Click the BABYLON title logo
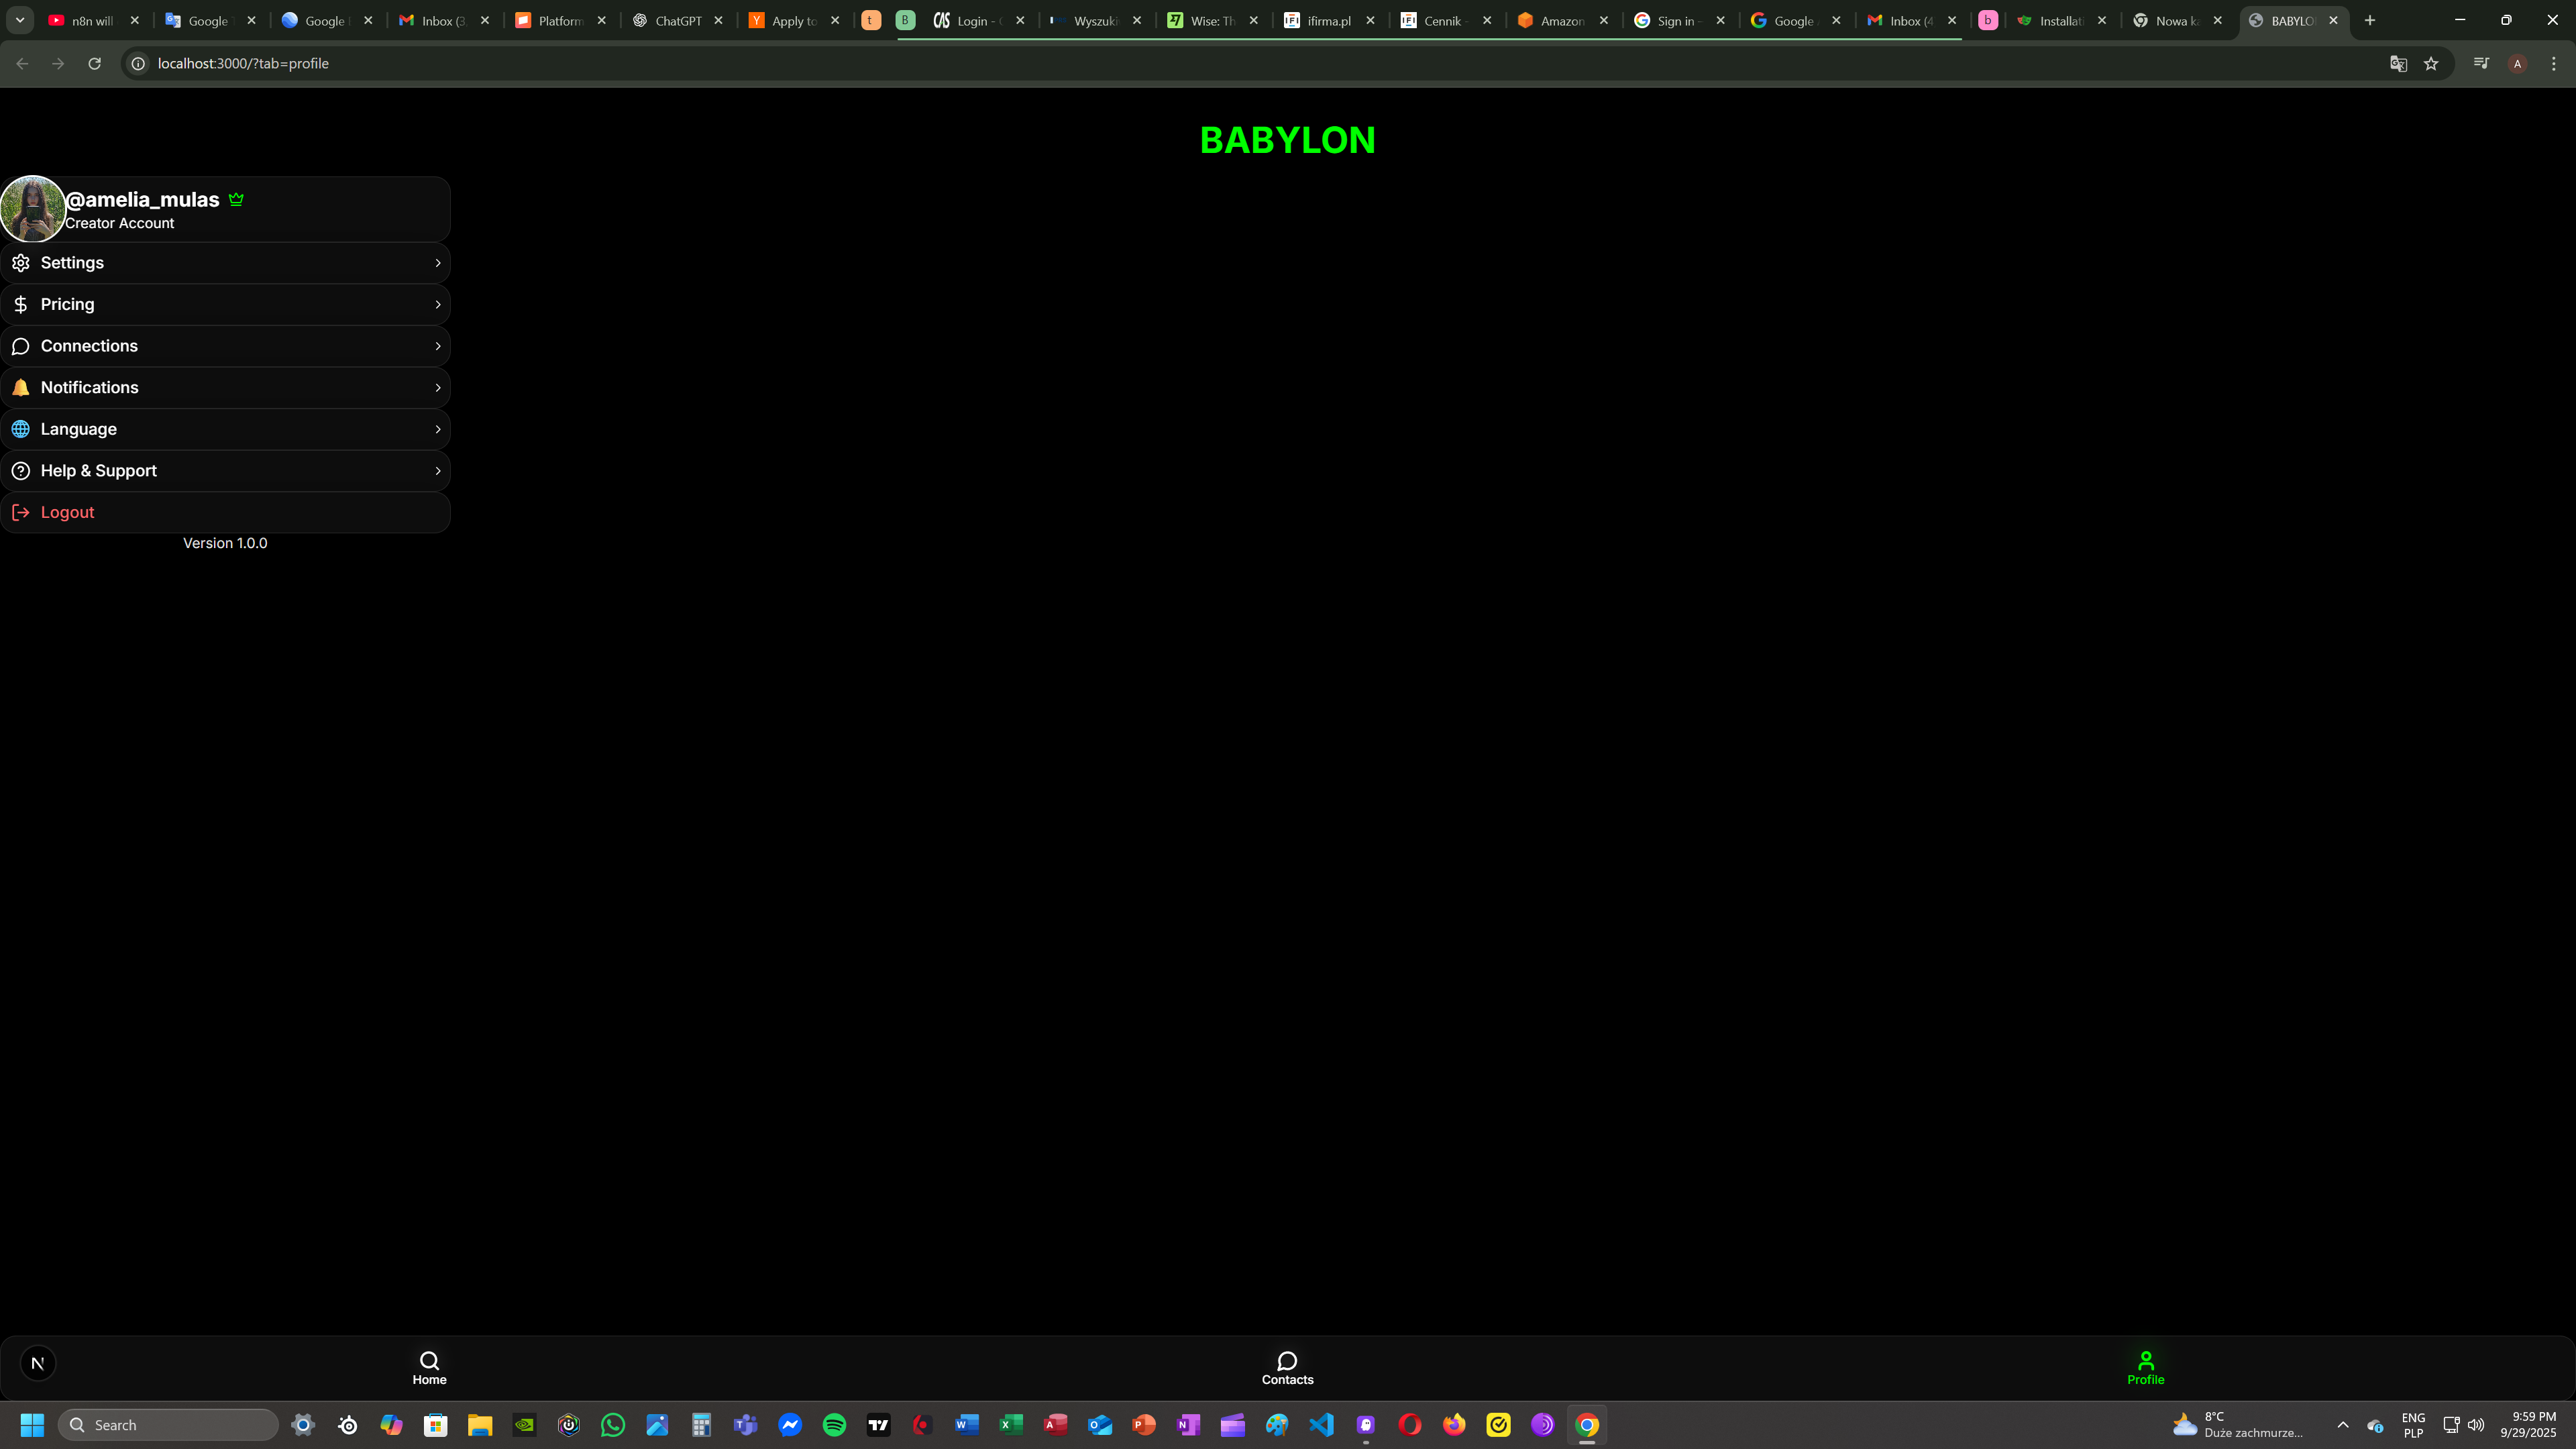Viewport: 2576px width, 1449px height. [x=1287, y=140]
